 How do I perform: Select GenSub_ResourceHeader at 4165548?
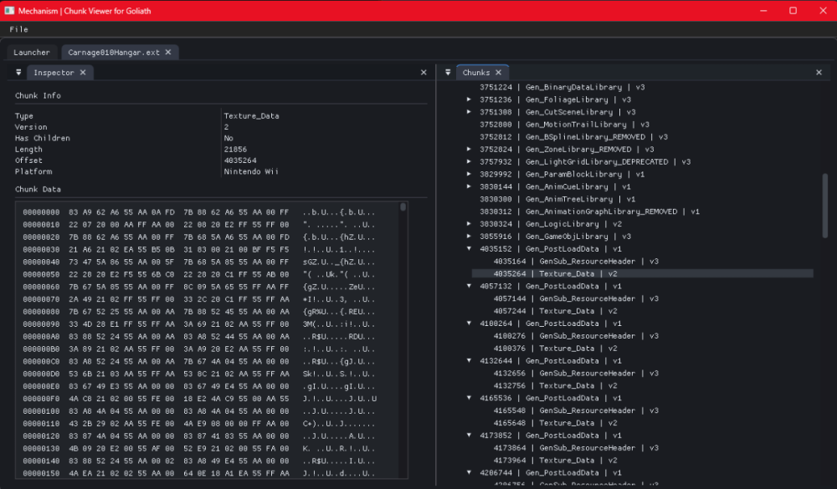576,410
